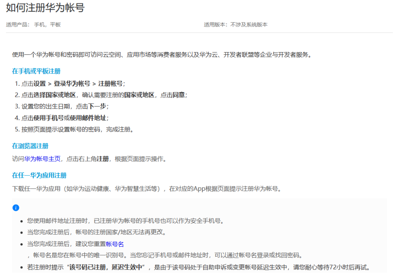Image resolution: width=394 pixels, height=278 pixels.
Task: Click the bold 使用邮件地址 text in step 4
Action: coord(88,118)
